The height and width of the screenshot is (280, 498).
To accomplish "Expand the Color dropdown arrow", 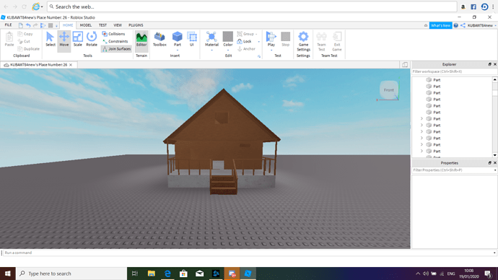I will (x=228, y=51).
